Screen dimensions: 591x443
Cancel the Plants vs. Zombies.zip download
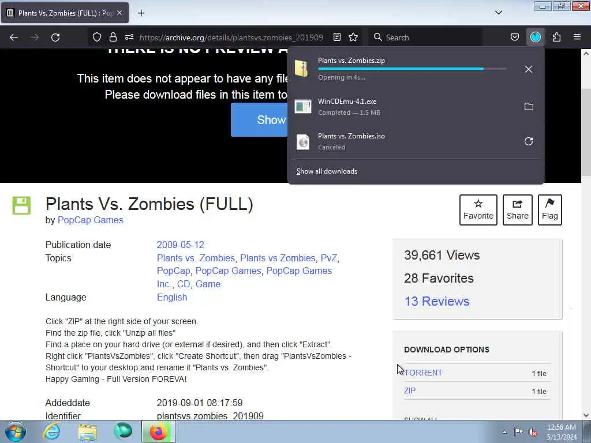529,69
